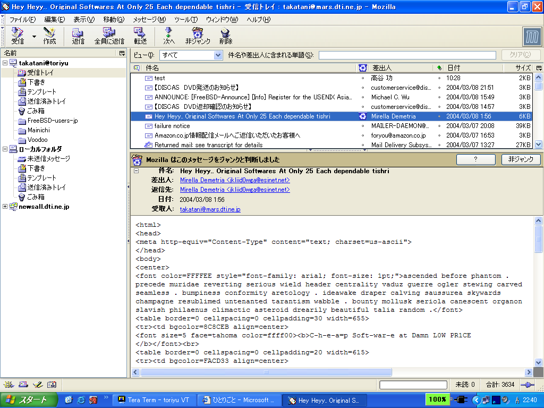Click the subject/sender search input field

[x=407, y=55]
